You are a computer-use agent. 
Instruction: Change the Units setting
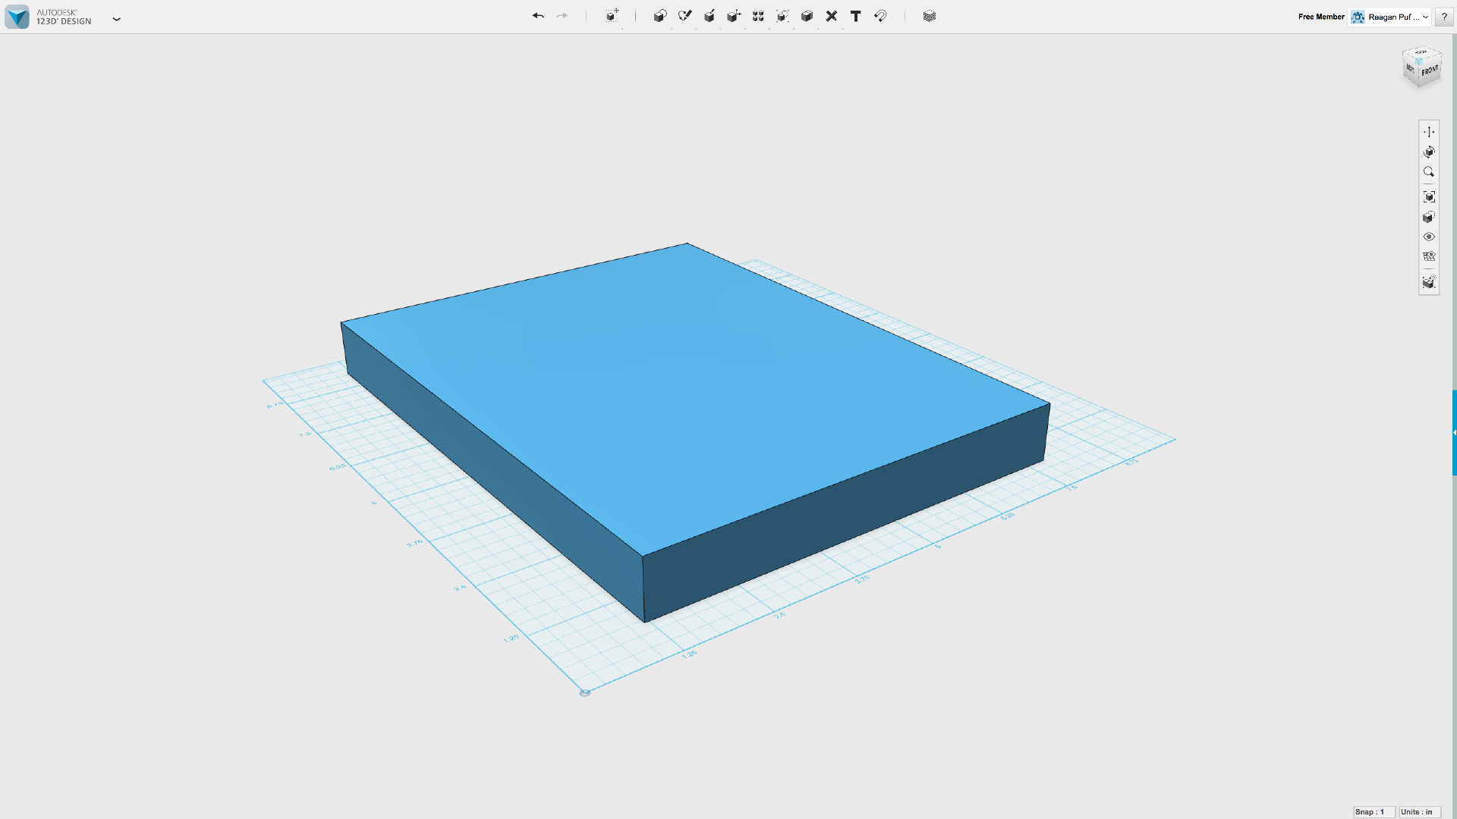coord(1419,811)
